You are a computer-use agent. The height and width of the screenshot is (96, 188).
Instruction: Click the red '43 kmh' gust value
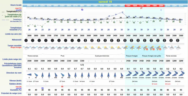168,84
